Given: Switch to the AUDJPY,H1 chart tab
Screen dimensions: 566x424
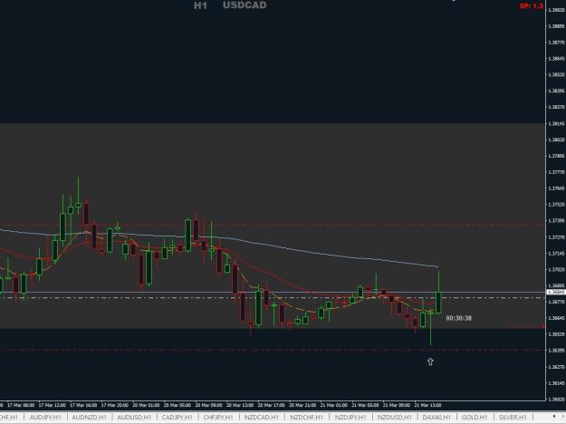Looking at the screenshot, I should 45,417.
